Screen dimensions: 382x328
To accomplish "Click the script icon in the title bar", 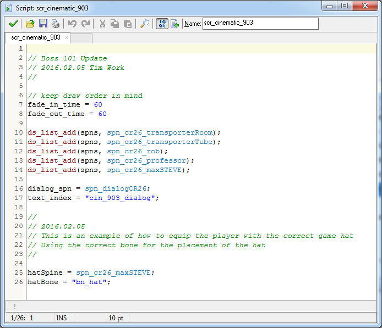I will tap(9, 8).
